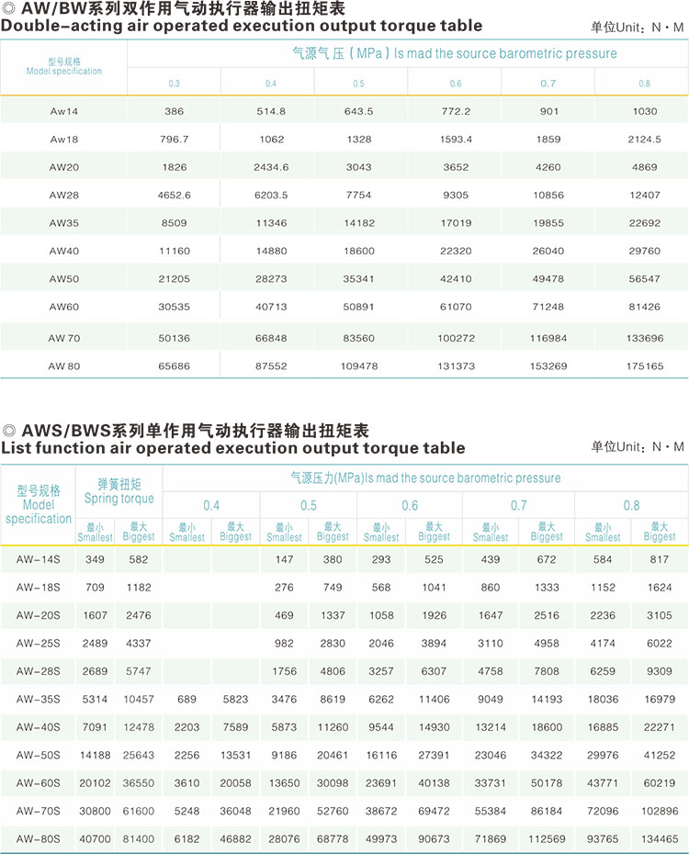Click the value 796.7 in the Aw18 row
Image resolution: width=689 pixels, height=854 pixels.
coord(174,140)
